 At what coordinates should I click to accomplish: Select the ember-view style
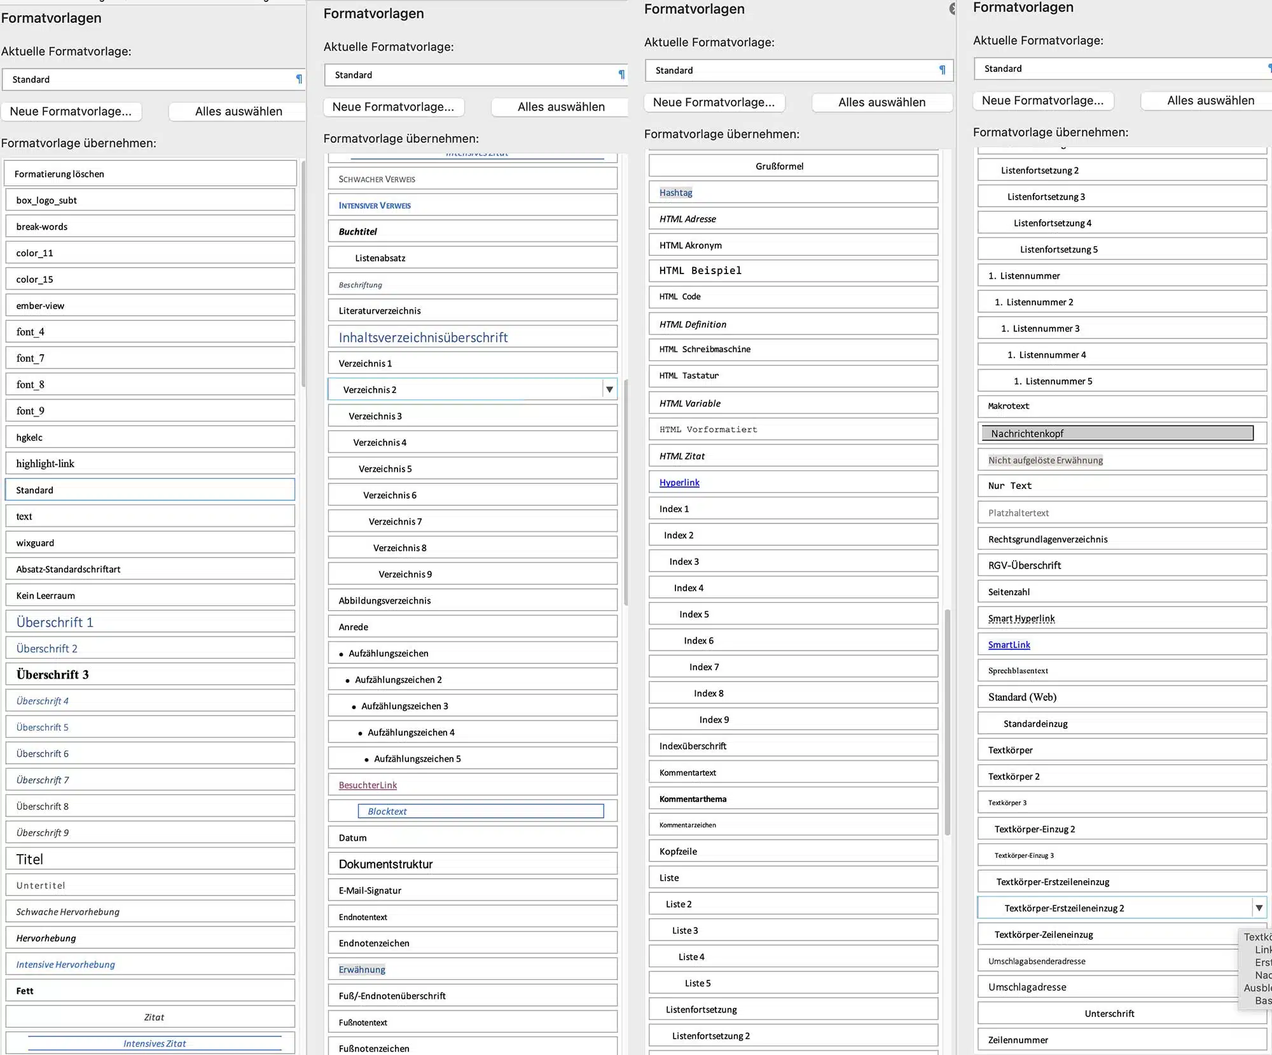[150, 305]
